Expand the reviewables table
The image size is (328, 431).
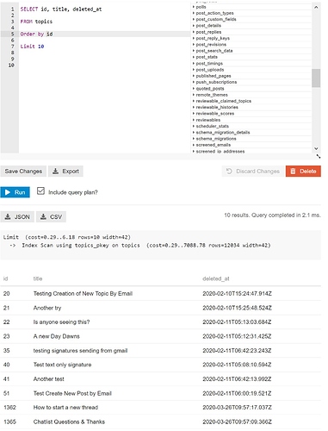tap(207, 120)
